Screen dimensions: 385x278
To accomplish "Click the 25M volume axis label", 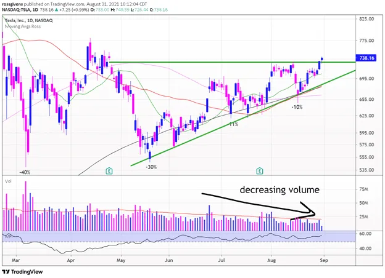I will pos(363,217).
